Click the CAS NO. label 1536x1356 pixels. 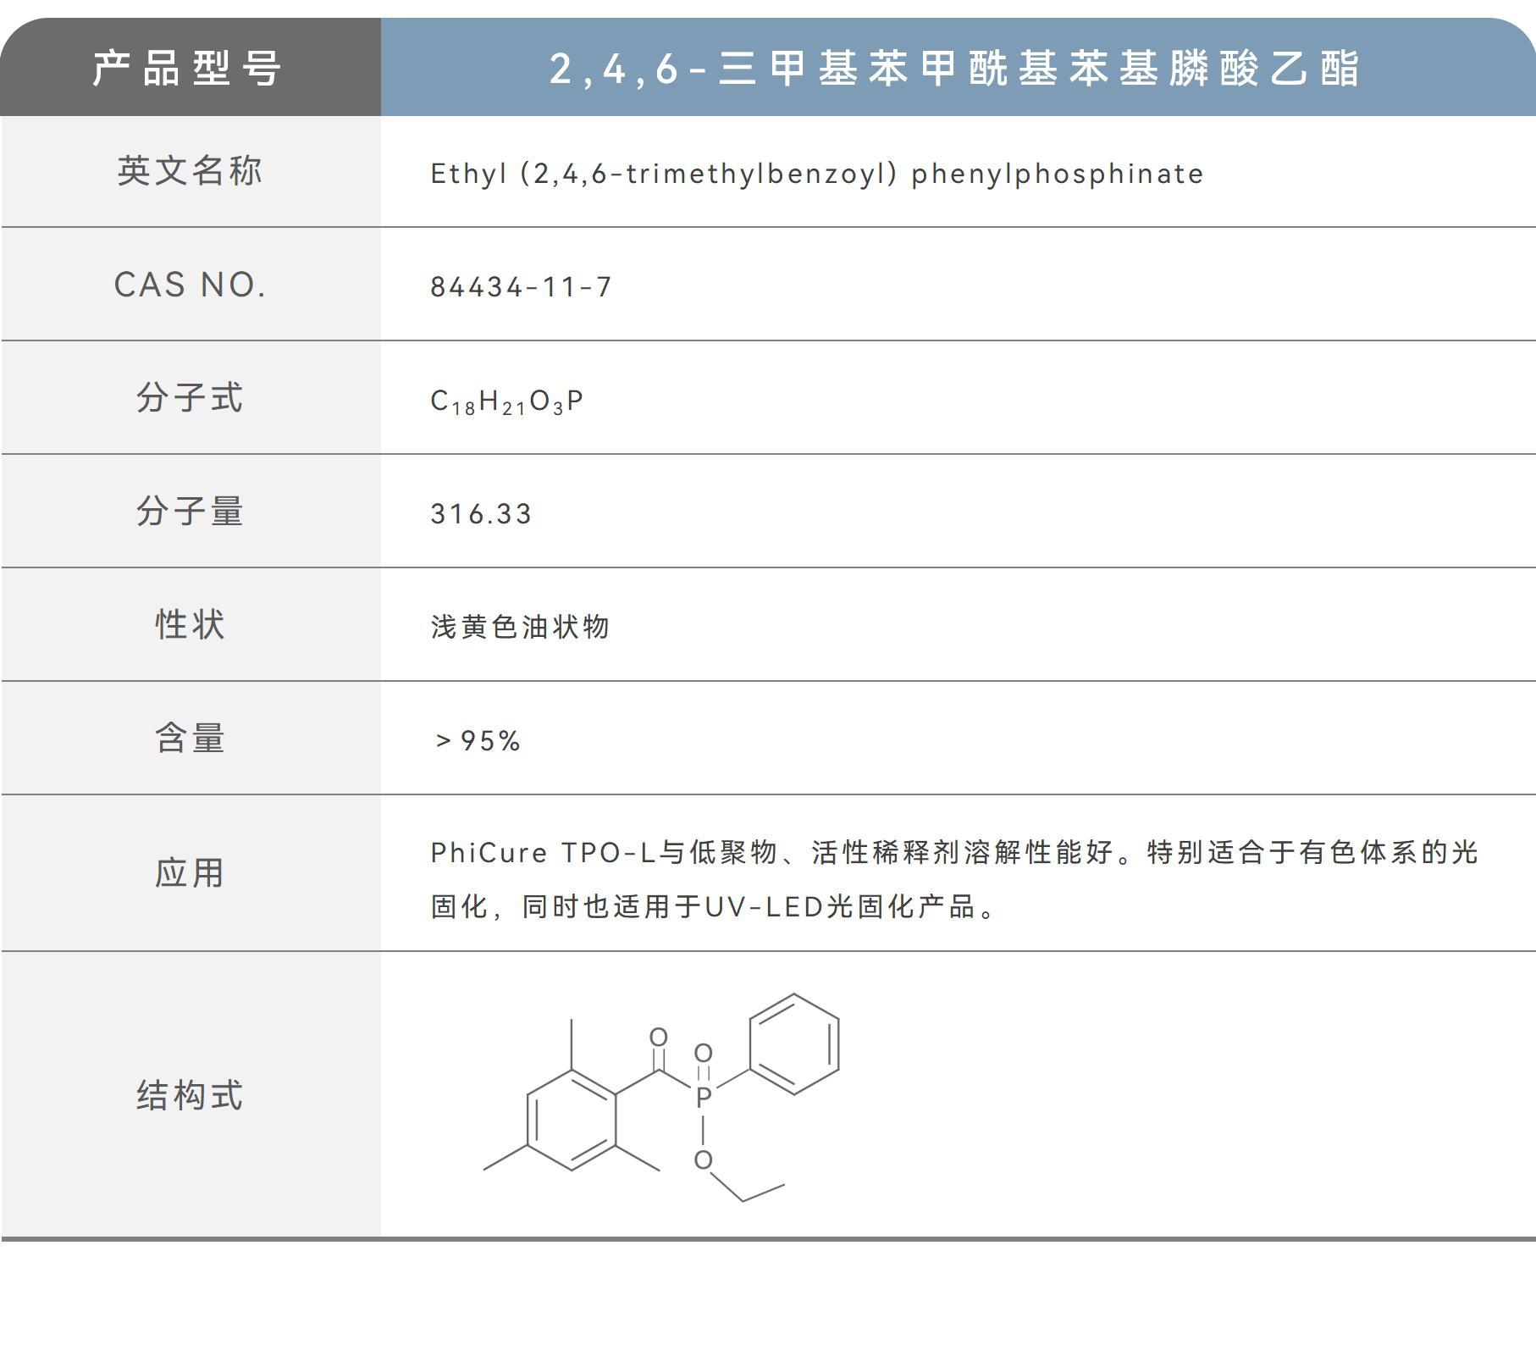pos(193,285)
